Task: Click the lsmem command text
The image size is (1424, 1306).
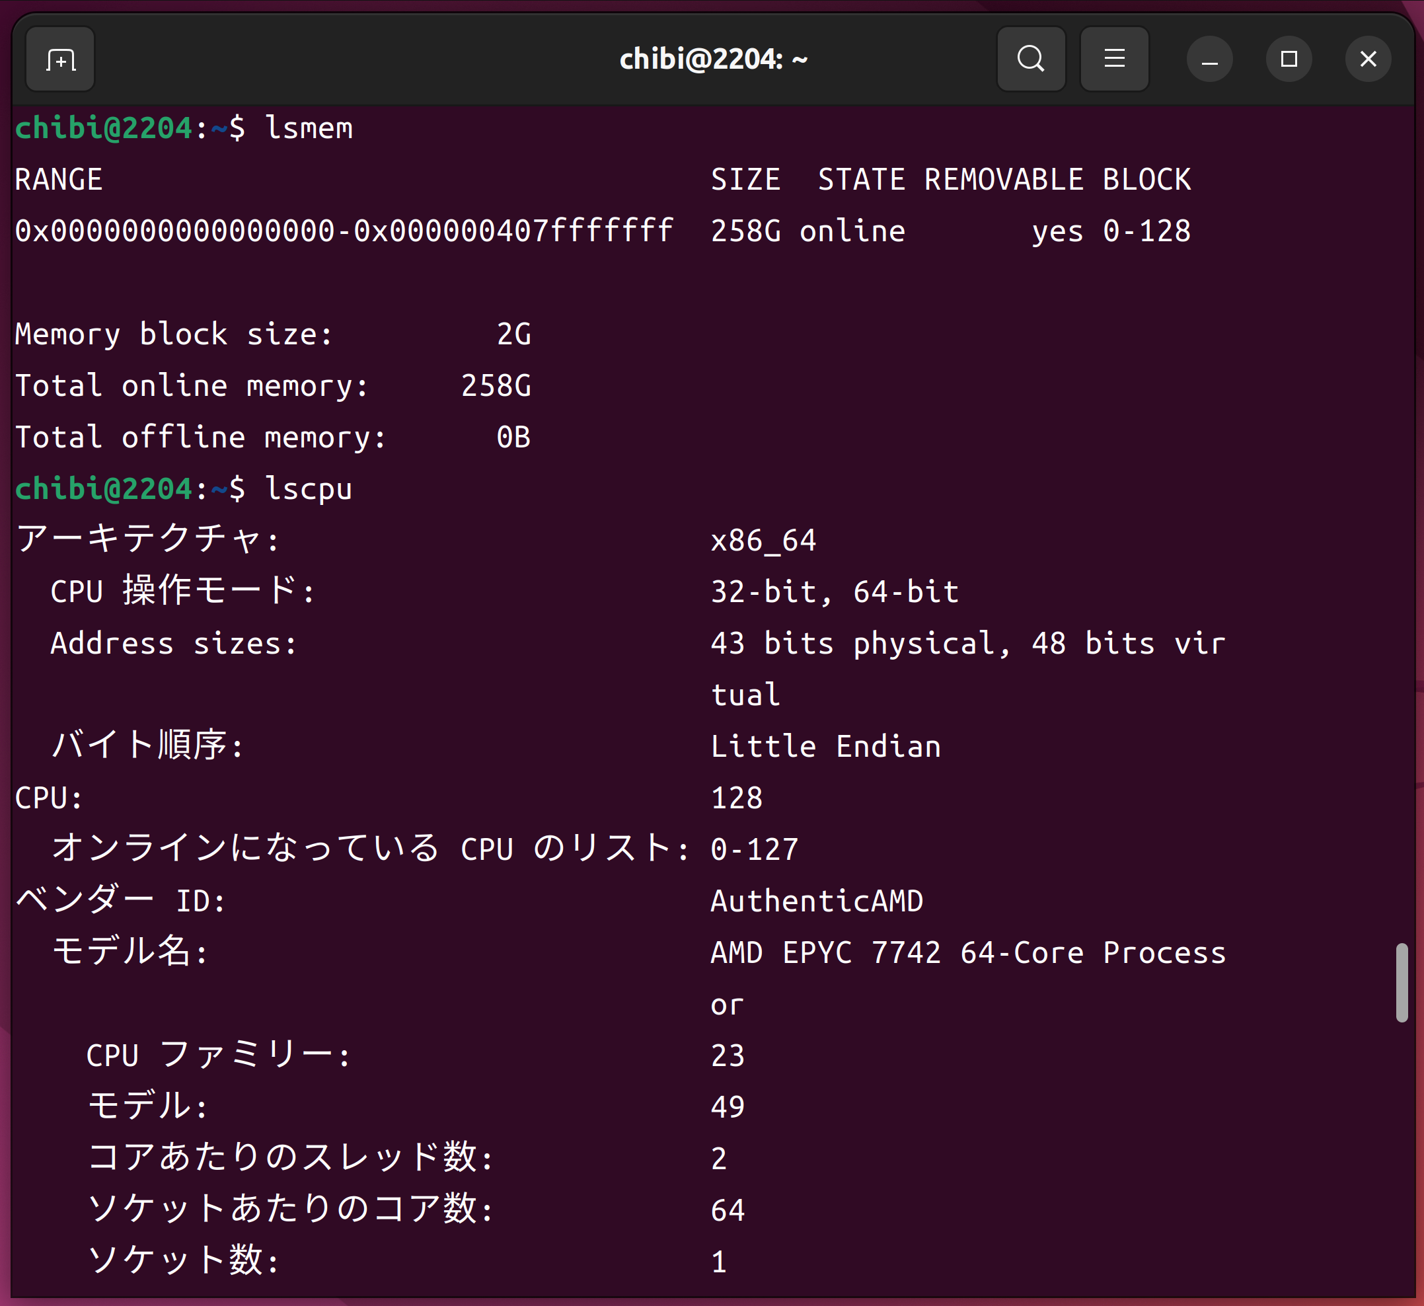Action: [308, 129]
